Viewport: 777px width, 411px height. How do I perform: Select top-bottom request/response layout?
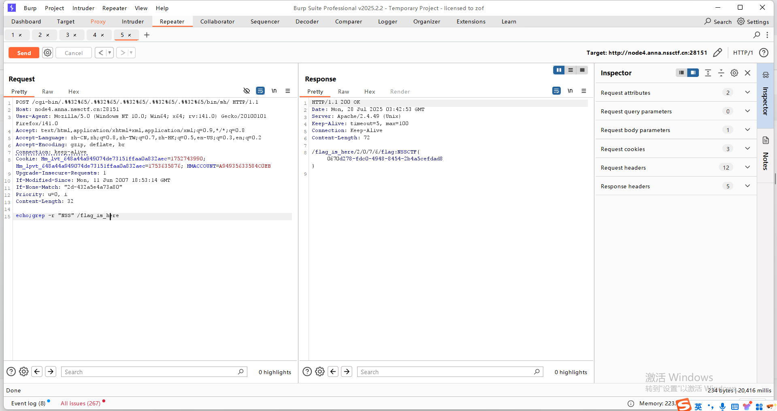tap(571, 70)
